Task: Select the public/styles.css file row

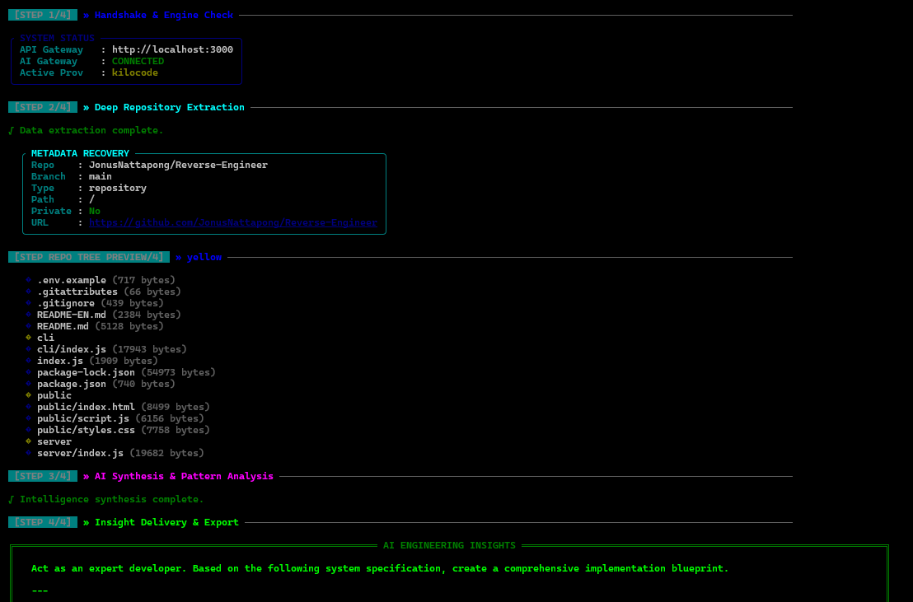Action: [118, 430]
